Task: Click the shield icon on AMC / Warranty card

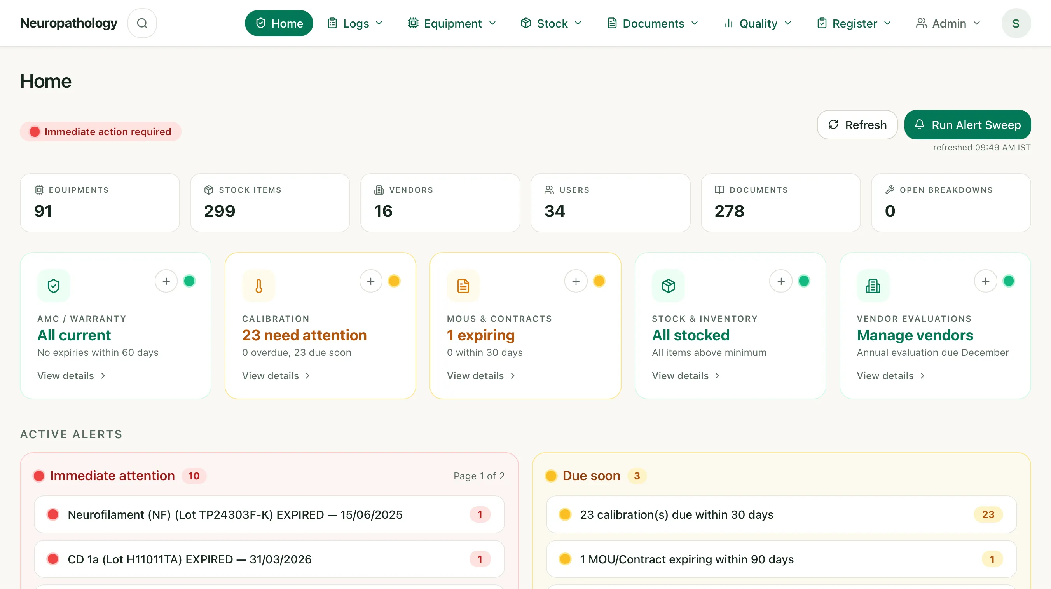Action: (54, 286)
